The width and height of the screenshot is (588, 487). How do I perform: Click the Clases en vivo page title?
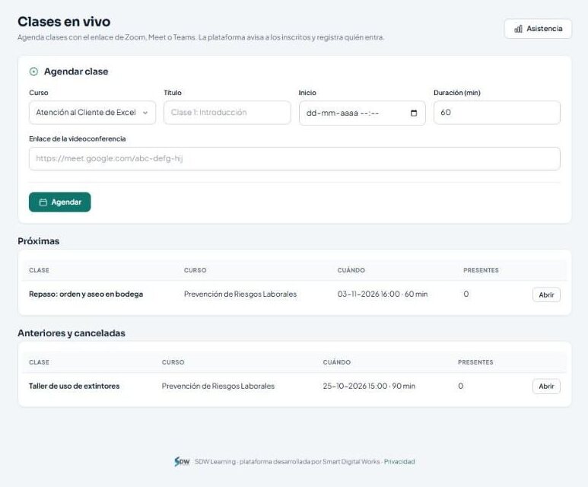(64, 22)
